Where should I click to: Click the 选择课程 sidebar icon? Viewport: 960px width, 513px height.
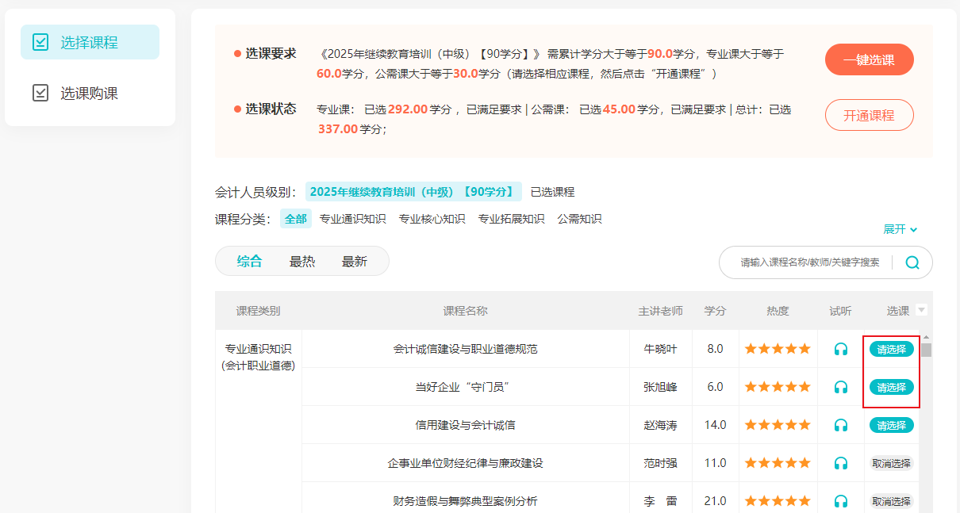[x=40, y=43]
